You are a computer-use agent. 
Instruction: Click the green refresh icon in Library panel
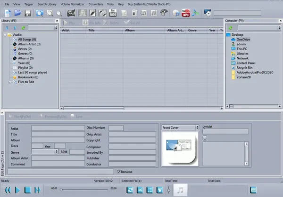tap(23, 28)
